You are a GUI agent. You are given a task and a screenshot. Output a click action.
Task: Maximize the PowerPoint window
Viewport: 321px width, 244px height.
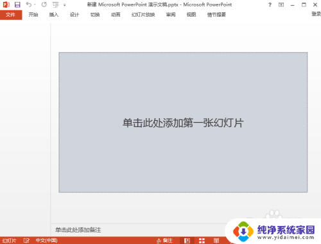click(304, 4)
